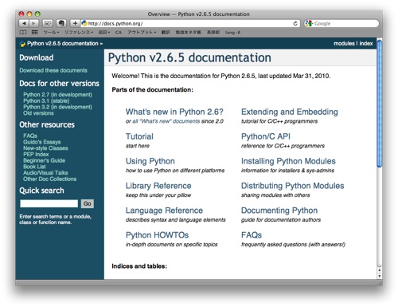Open the Tutorial link
Viewport: 398px width, 307px height.
[x=139, y=136]
